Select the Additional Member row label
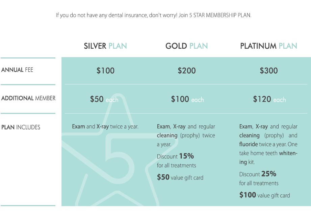The image size is (311, 220). [28, 98]
